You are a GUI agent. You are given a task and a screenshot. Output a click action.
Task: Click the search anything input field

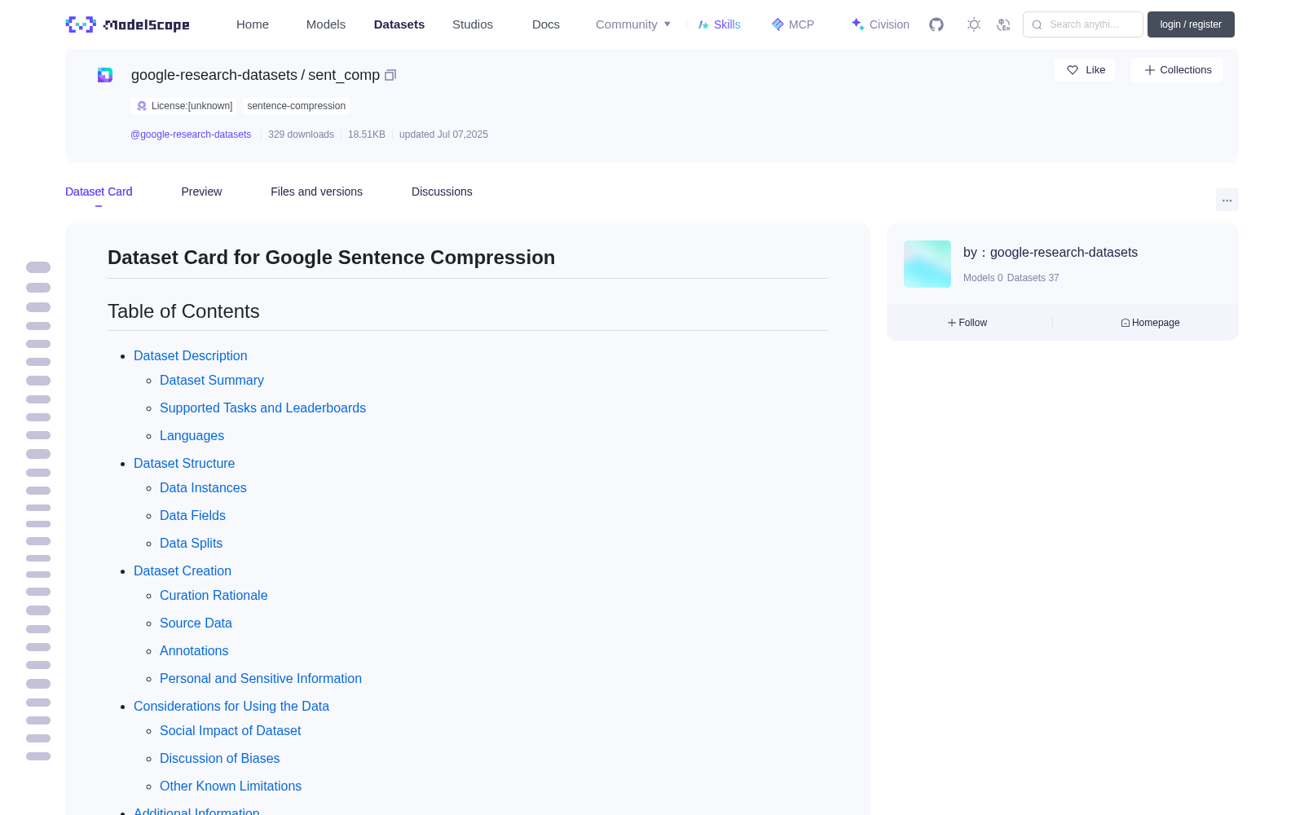click(1083, 24)
